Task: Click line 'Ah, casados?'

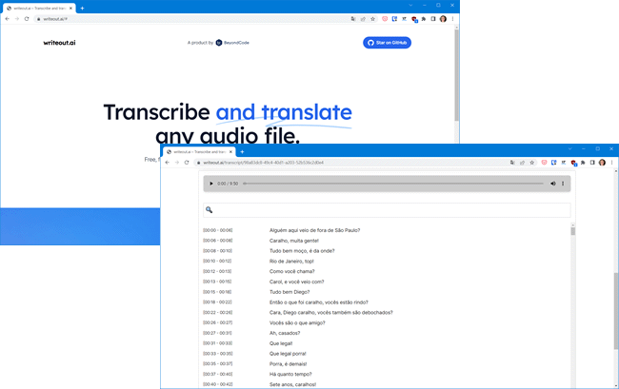Action: (x=285, y=333)
